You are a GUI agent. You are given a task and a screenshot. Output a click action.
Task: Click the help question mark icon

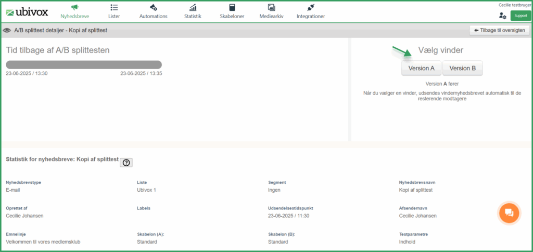[126, 163]
